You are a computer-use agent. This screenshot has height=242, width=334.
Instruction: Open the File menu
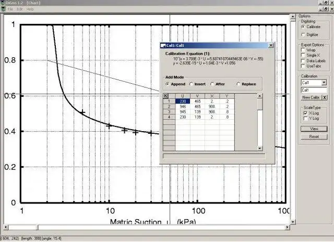[x=10, y=9]
